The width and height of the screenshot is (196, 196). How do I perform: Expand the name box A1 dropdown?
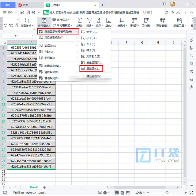click(x=33, y=36)
